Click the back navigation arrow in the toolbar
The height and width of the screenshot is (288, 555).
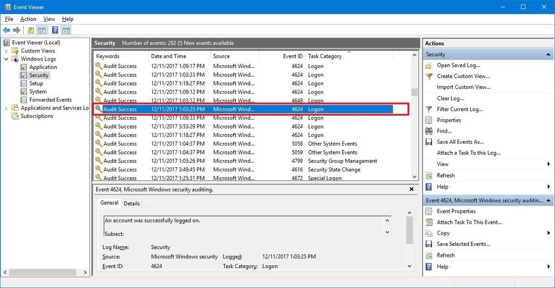click(x=6, y=30)
